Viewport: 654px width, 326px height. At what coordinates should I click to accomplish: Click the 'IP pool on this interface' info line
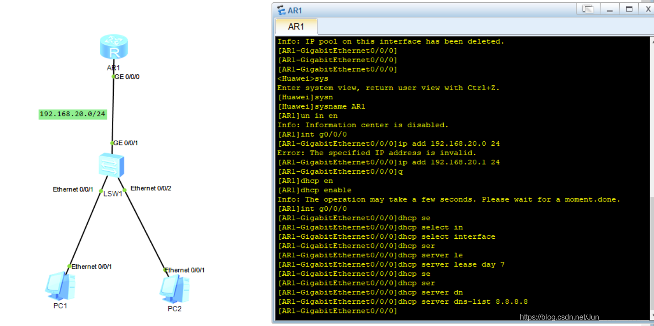click(x=391, y=41)
